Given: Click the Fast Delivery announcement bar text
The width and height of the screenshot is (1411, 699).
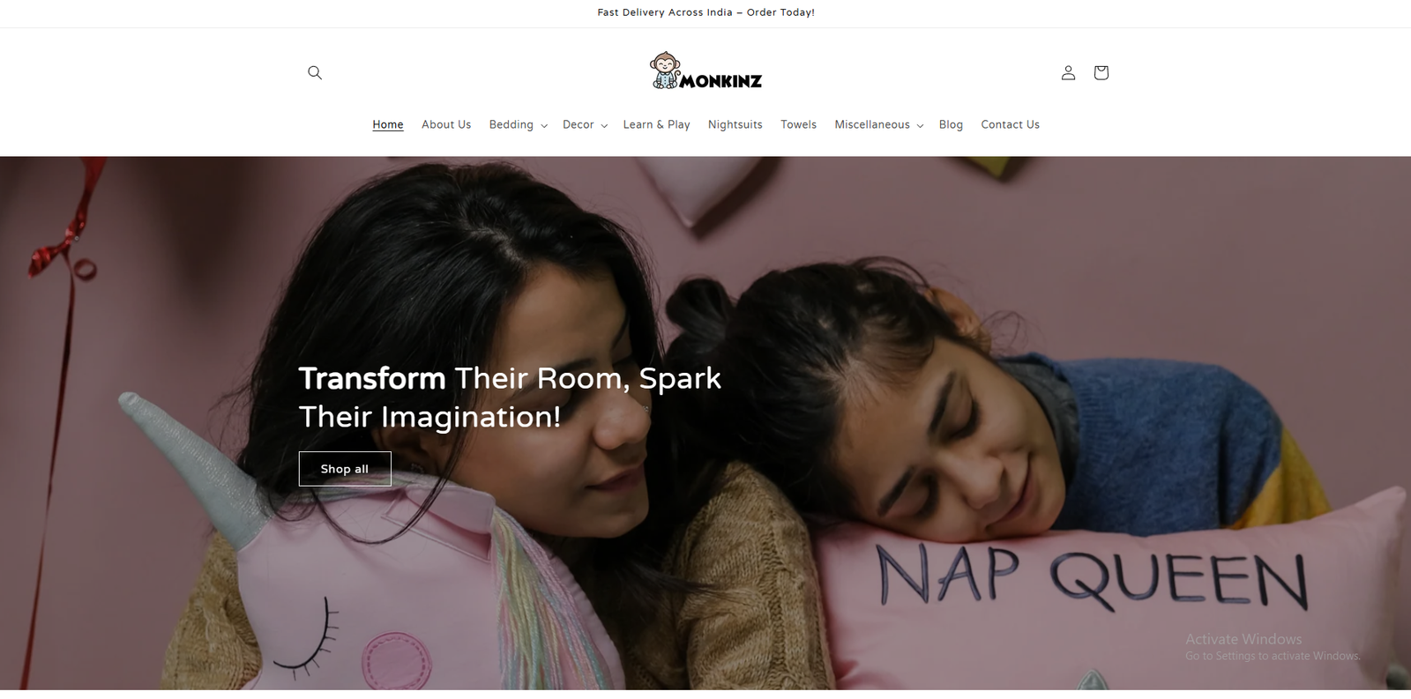Looking at the screenshot, I should click(705, 12).
